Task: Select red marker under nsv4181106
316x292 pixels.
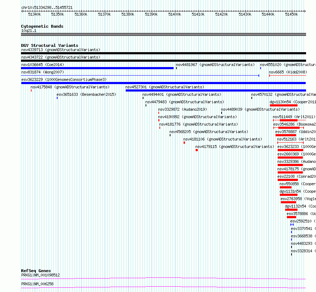Action: click(x=184, y=143)
